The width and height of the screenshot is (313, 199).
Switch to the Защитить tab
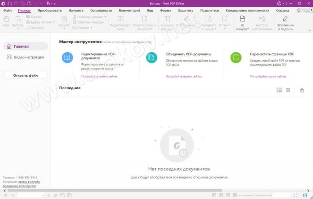point(186,10)
